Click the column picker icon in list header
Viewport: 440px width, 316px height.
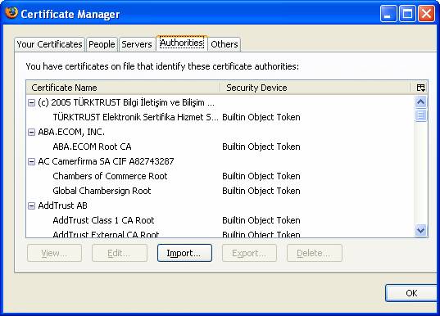[x=420, y=88]
